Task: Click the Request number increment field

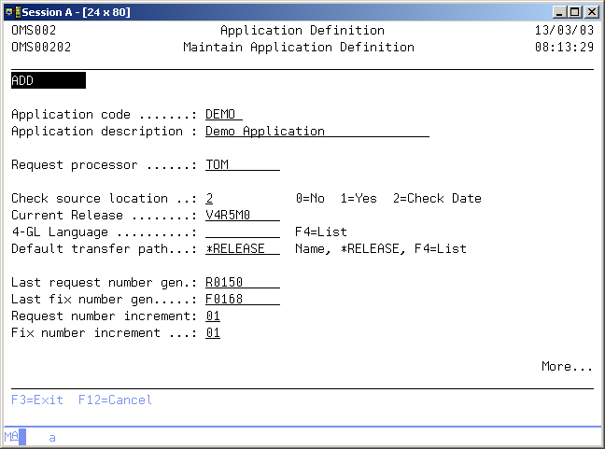Action: click(x=213, y=316)
